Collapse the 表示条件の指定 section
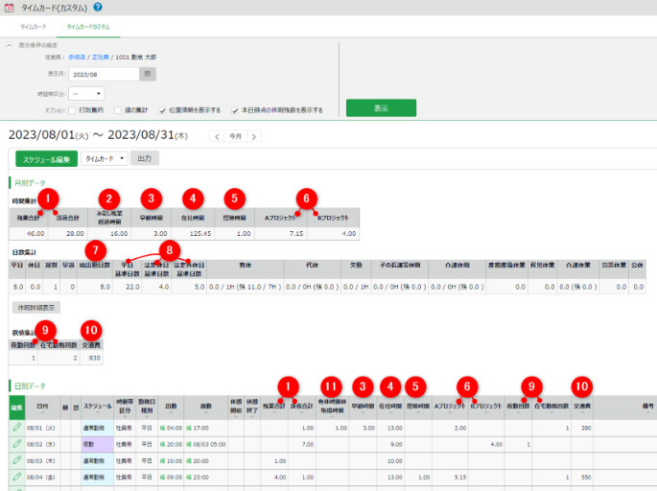This screenshot has width=657, height=491. pyautogui.click(x=10, y=45)
